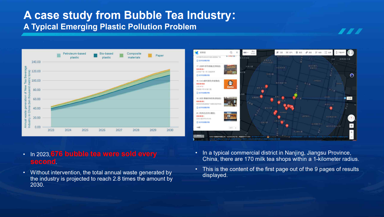Switch map to 全屏 fullscreen
The image size is (384, 217).
click(328, 52)
